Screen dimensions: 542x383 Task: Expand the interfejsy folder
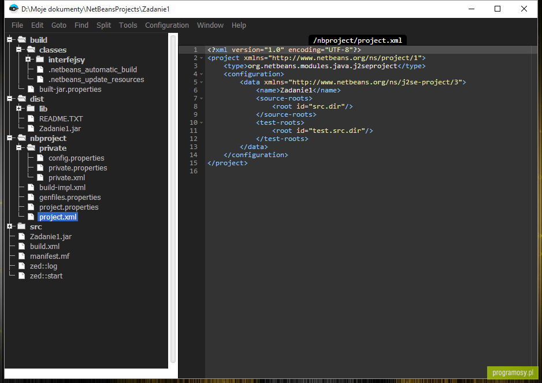coord(28,60)
